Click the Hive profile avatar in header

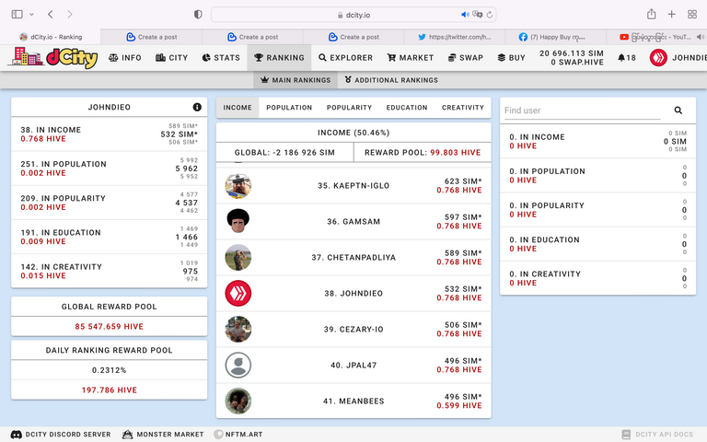click(x=658, y=58)
